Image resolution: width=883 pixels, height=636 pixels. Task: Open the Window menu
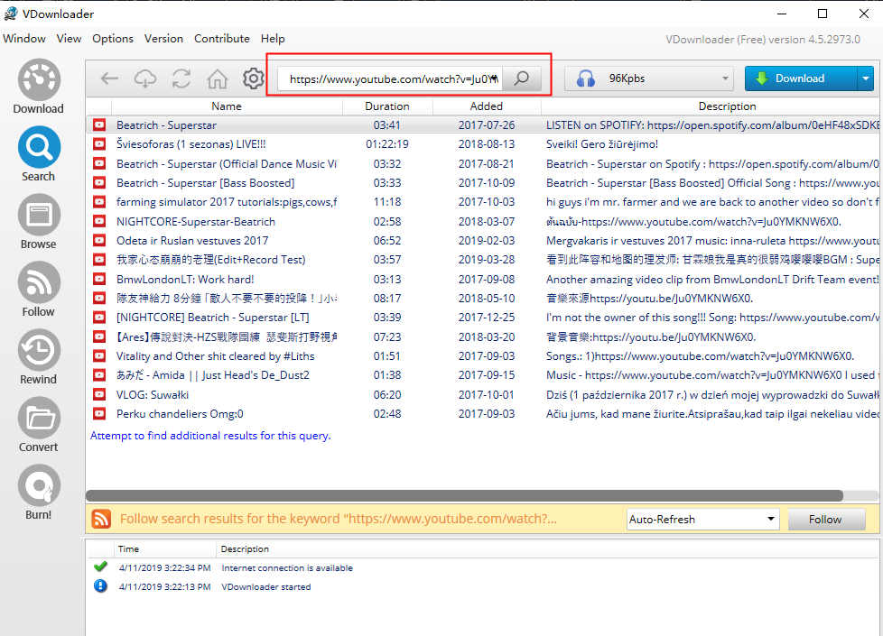tap(24, 39)
